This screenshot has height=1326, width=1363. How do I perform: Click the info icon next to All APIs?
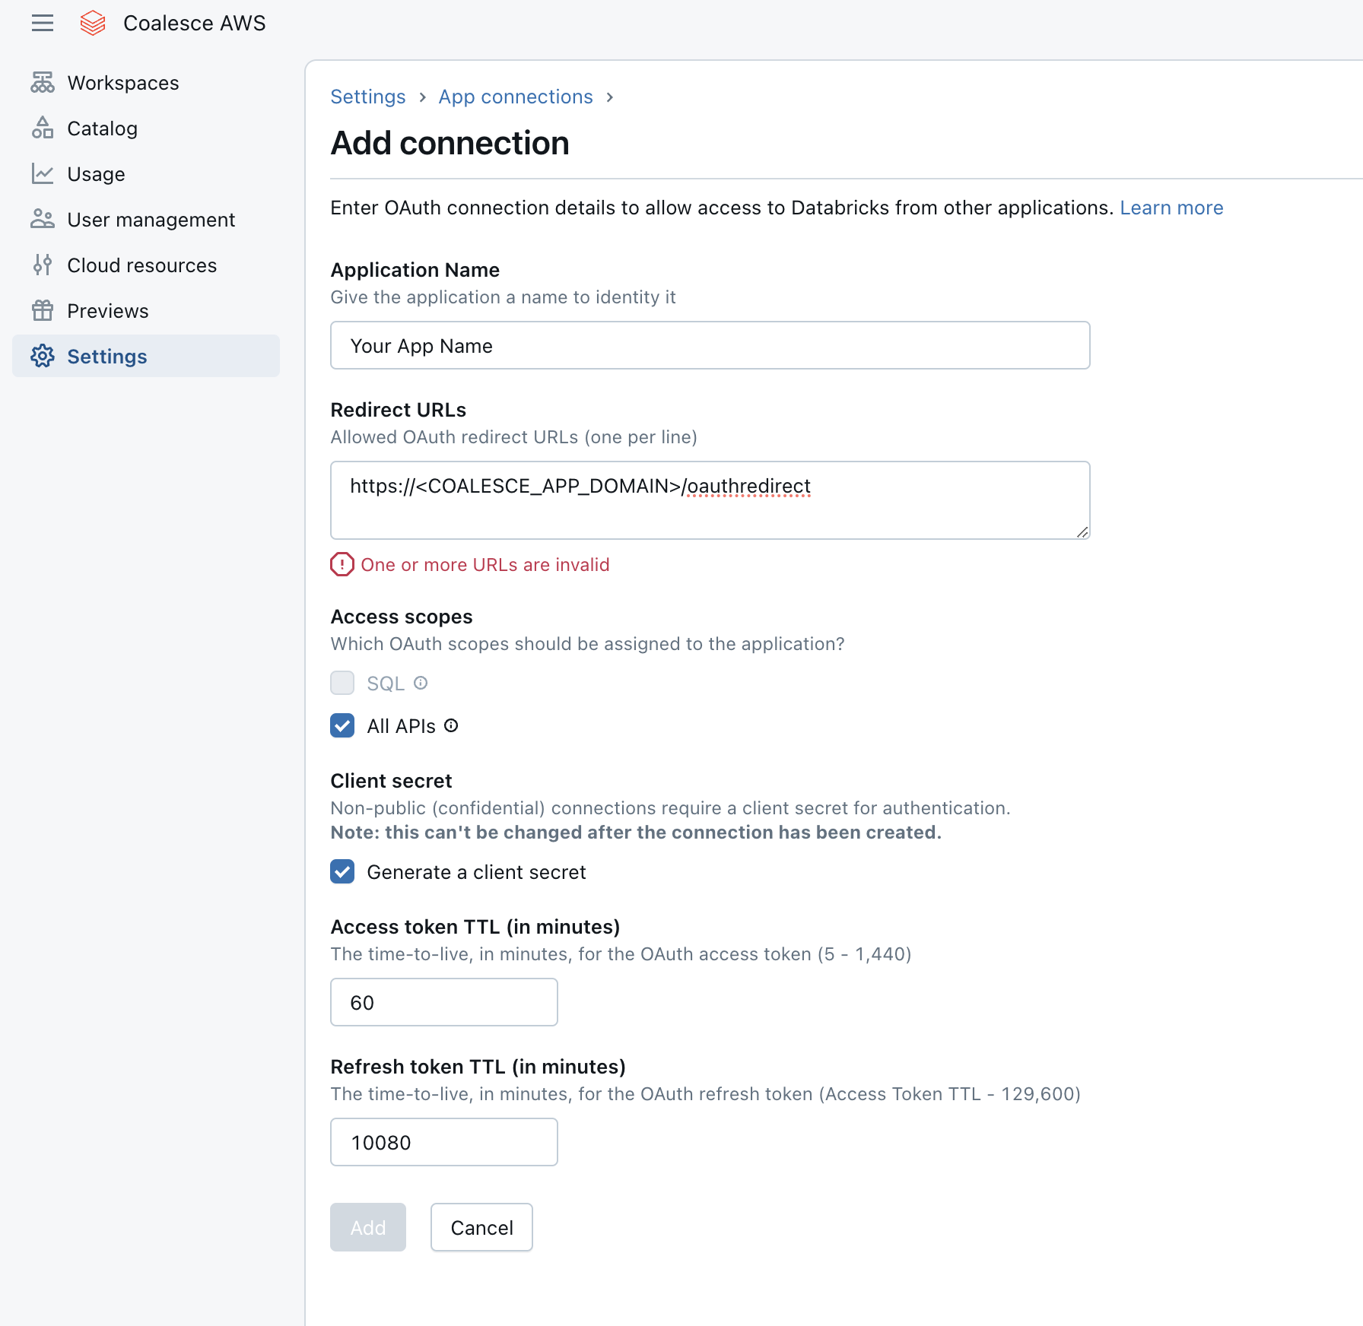(451, 725)
